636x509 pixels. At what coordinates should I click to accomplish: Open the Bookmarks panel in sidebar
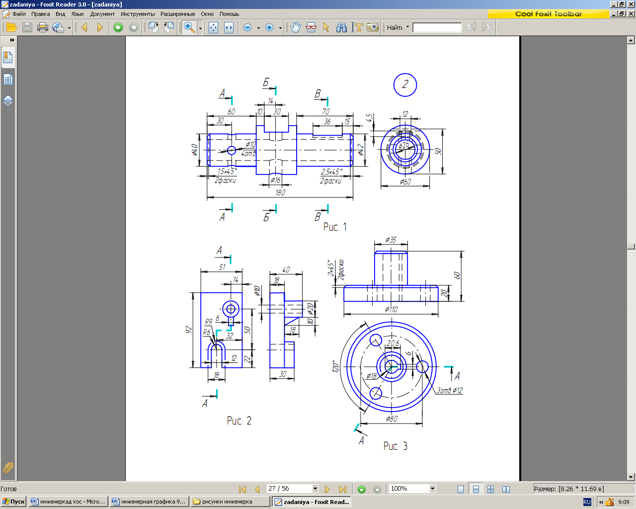pyautogui.click(x=8, y=58)
